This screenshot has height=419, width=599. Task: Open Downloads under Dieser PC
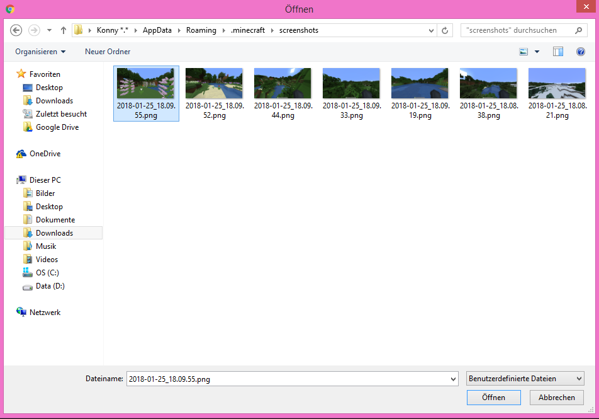pos(53,233)
